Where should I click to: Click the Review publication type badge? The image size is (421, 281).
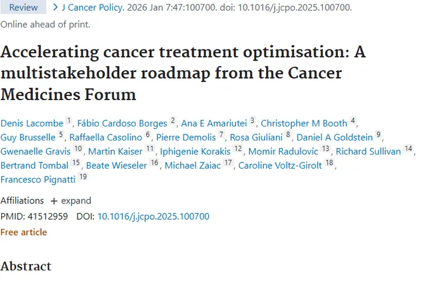24,7
